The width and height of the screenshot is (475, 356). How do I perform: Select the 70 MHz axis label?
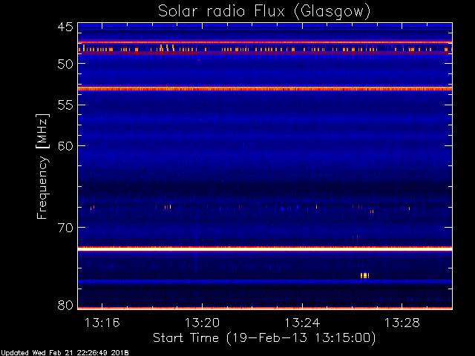(65, 228)
